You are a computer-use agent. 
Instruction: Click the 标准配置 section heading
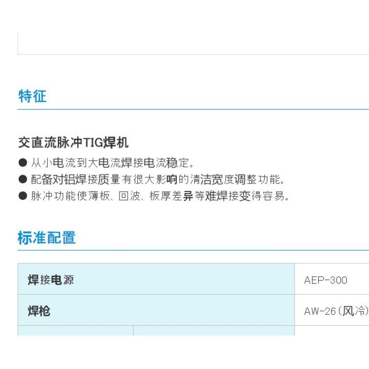47,238
